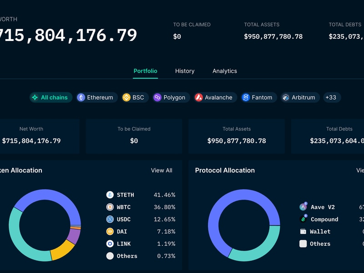Select the Aave V2 legend label
Screen dimensions: 364x273
[x=323, y=207]
